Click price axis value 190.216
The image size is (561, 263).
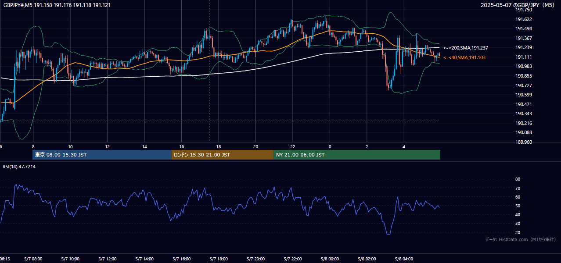click(523, 123)
